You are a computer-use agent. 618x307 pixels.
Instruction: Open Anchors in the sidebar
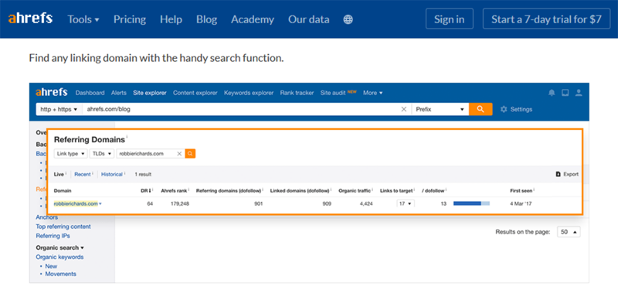pos(47,217)
